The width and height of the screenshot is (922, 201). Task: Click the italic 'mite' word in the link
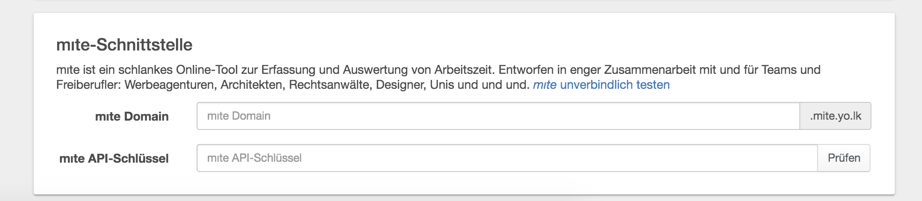point(545,85)
